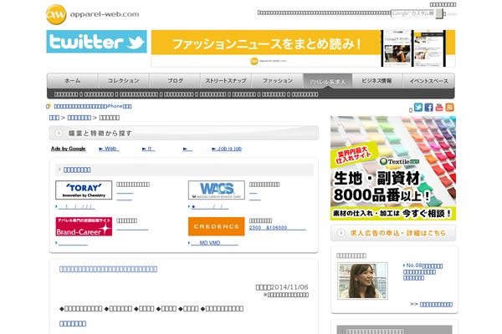Click 求人広告の申込・詳細はこちら button
Viewport: 502px width, 334px height.
pyautogui.click(x=393, y=233)
